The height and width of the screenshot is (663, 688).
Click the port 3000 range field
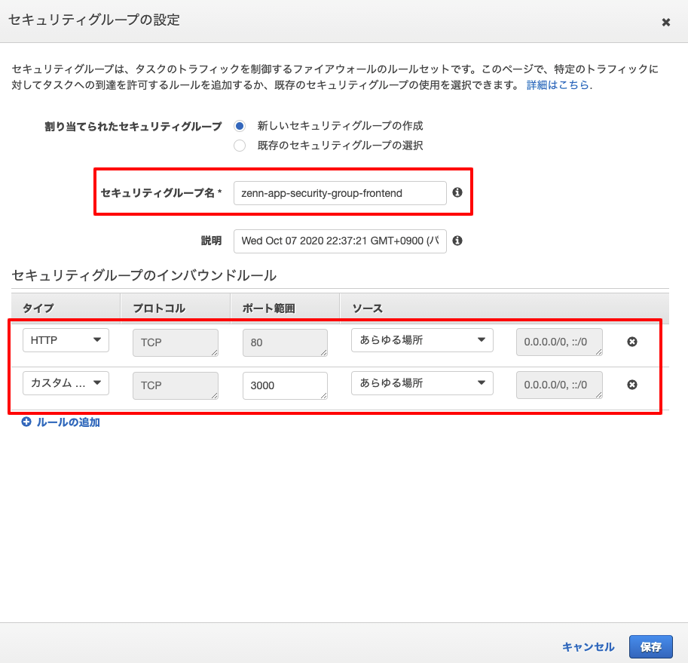[x=285, y=385]
